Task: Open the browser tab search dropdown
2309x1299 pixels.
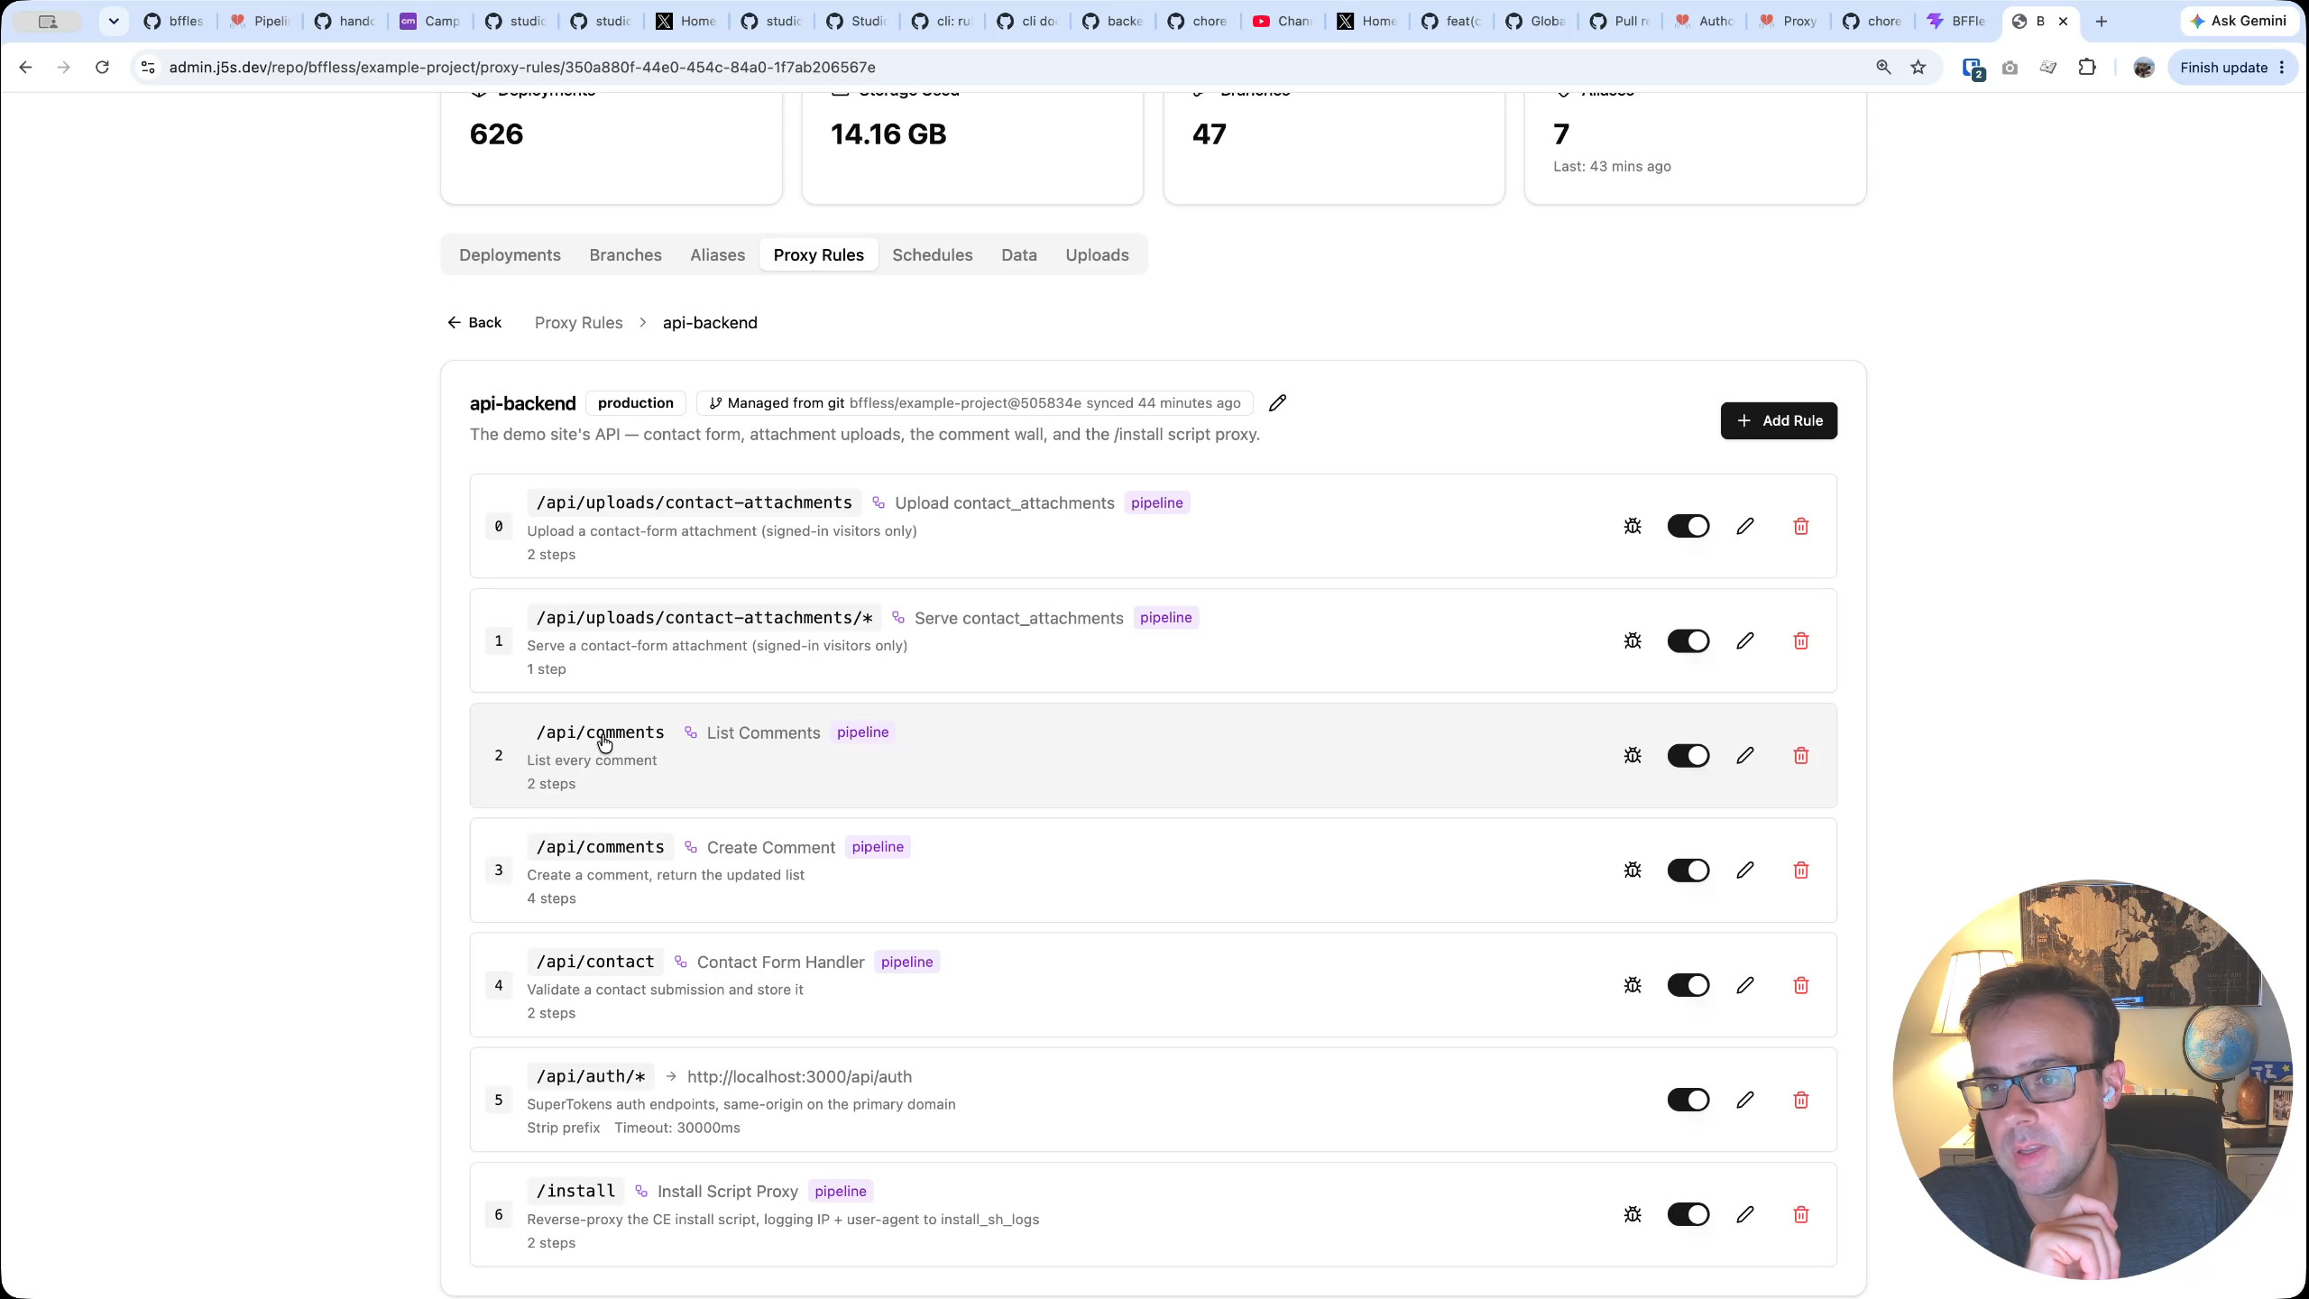Action: click(114, 21)
